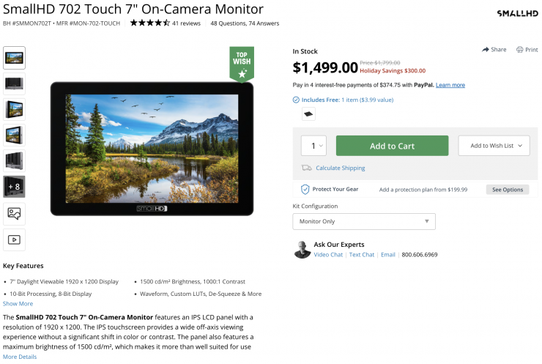Open the Kit Configuration Monitor Only dropdown
542x364 pixels.
[364, 221]
